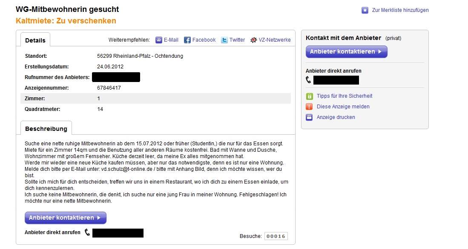
Task: Click the phone icon in sidebar
Action: [309, 80]
